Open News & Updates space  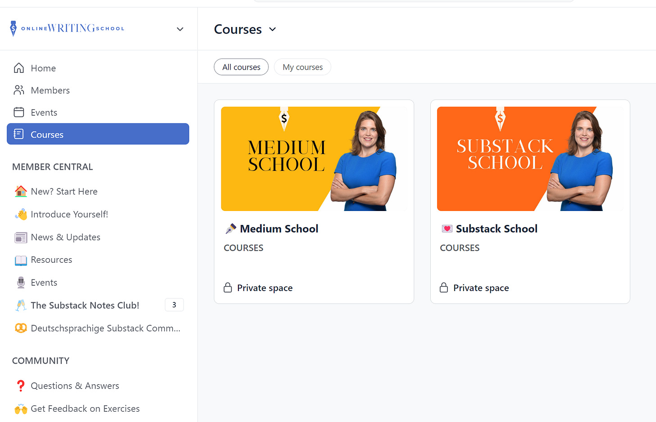[x=65, y=237]
